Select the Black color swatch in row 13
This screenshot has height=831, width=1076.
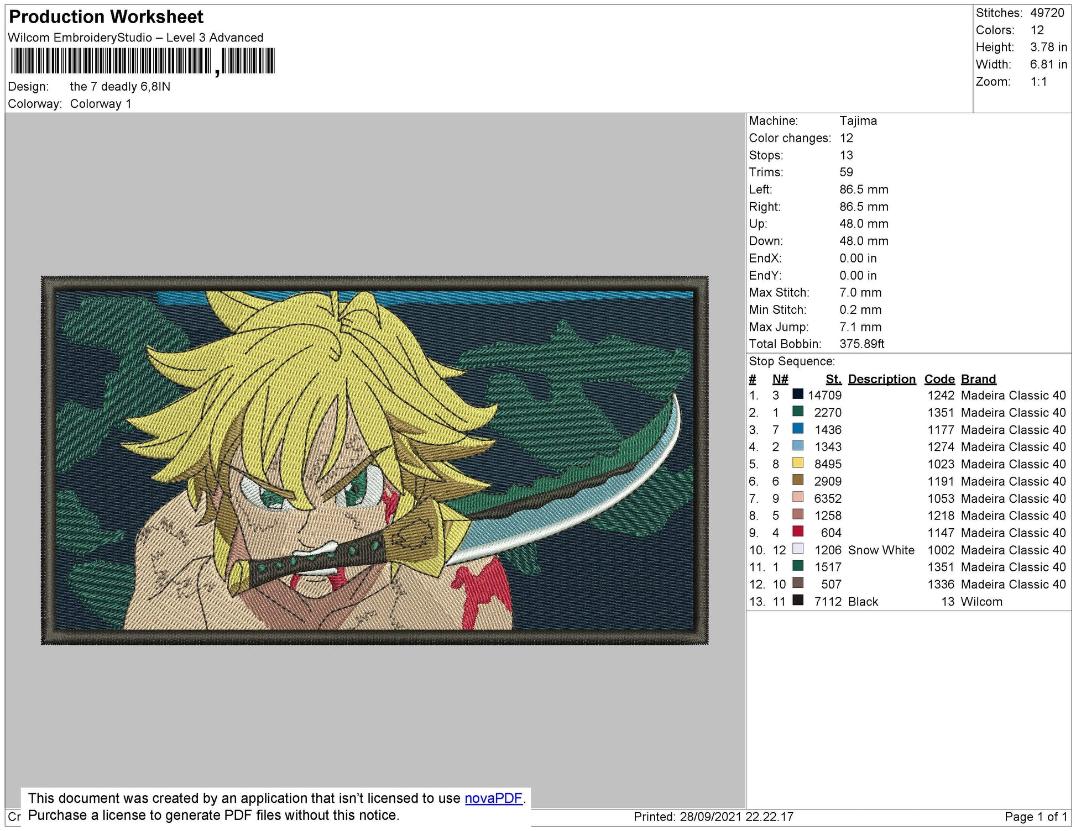798,600
